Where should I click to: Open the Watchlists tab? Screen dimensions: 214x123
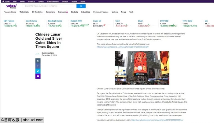pos(24,12)
